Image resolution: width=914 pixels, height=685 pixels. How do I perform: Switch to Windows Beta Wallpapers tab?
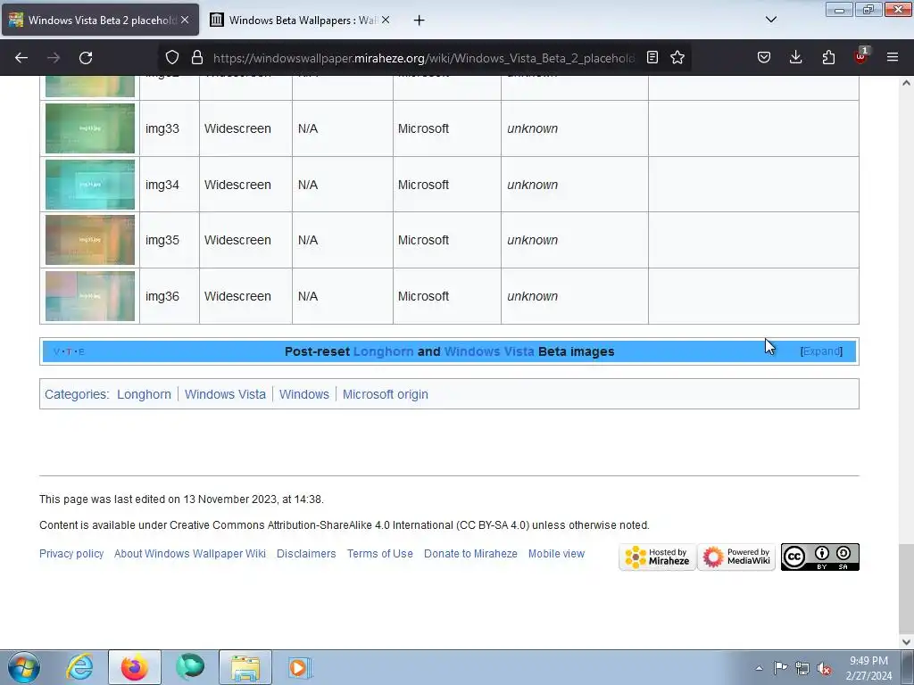tap(300, 20)
